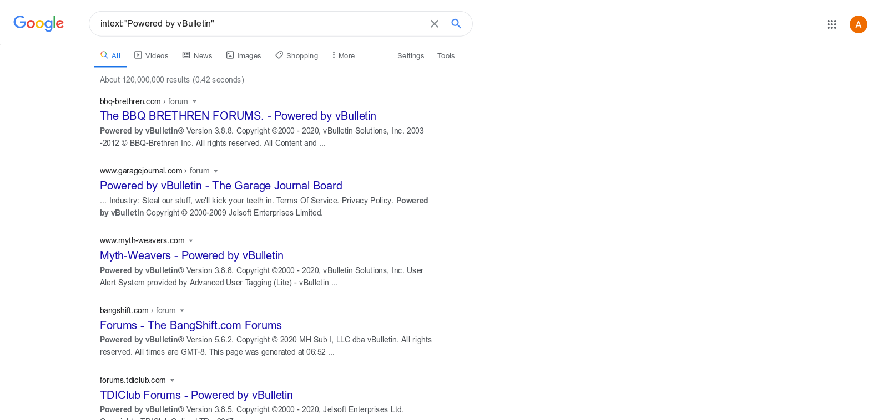This screenshot has height=420, width=883.
Task: Click the bangshift.com URL breadcrumb
Action: pyautogui.click(x=138, y=310)
